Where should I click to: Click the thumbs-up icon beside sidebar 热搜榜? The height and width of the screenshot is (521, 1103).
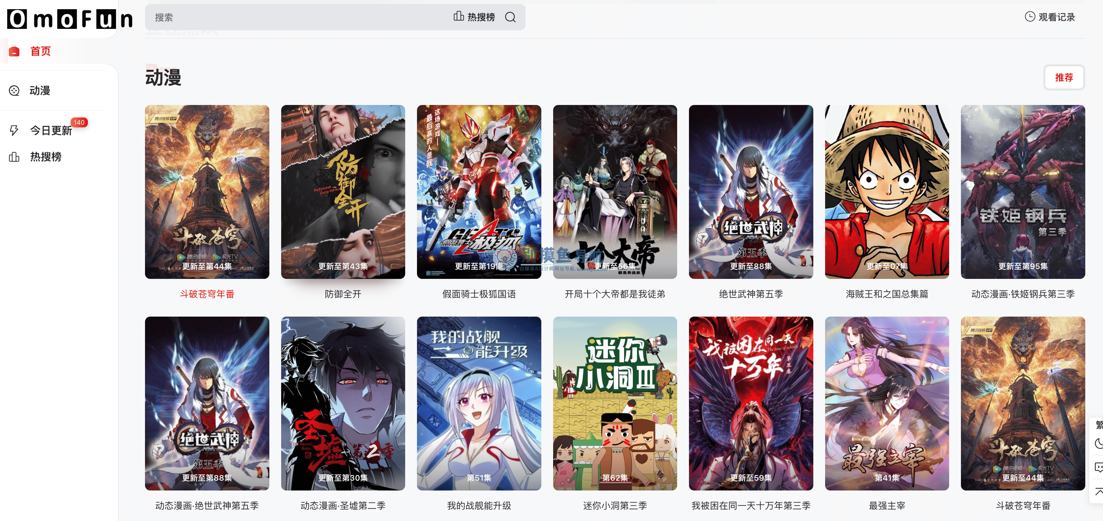[x=14, y=157]
